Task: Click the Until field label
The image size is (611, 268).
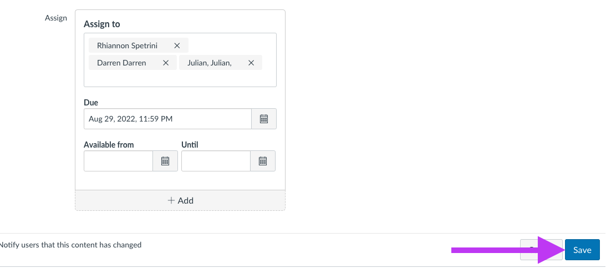Action: (x=190, y=145)
